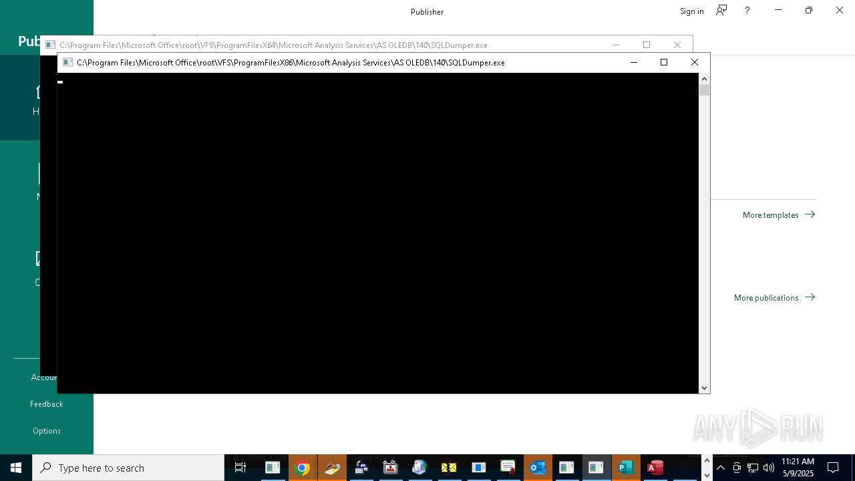Open Access from taskbar

pos(655,468)
